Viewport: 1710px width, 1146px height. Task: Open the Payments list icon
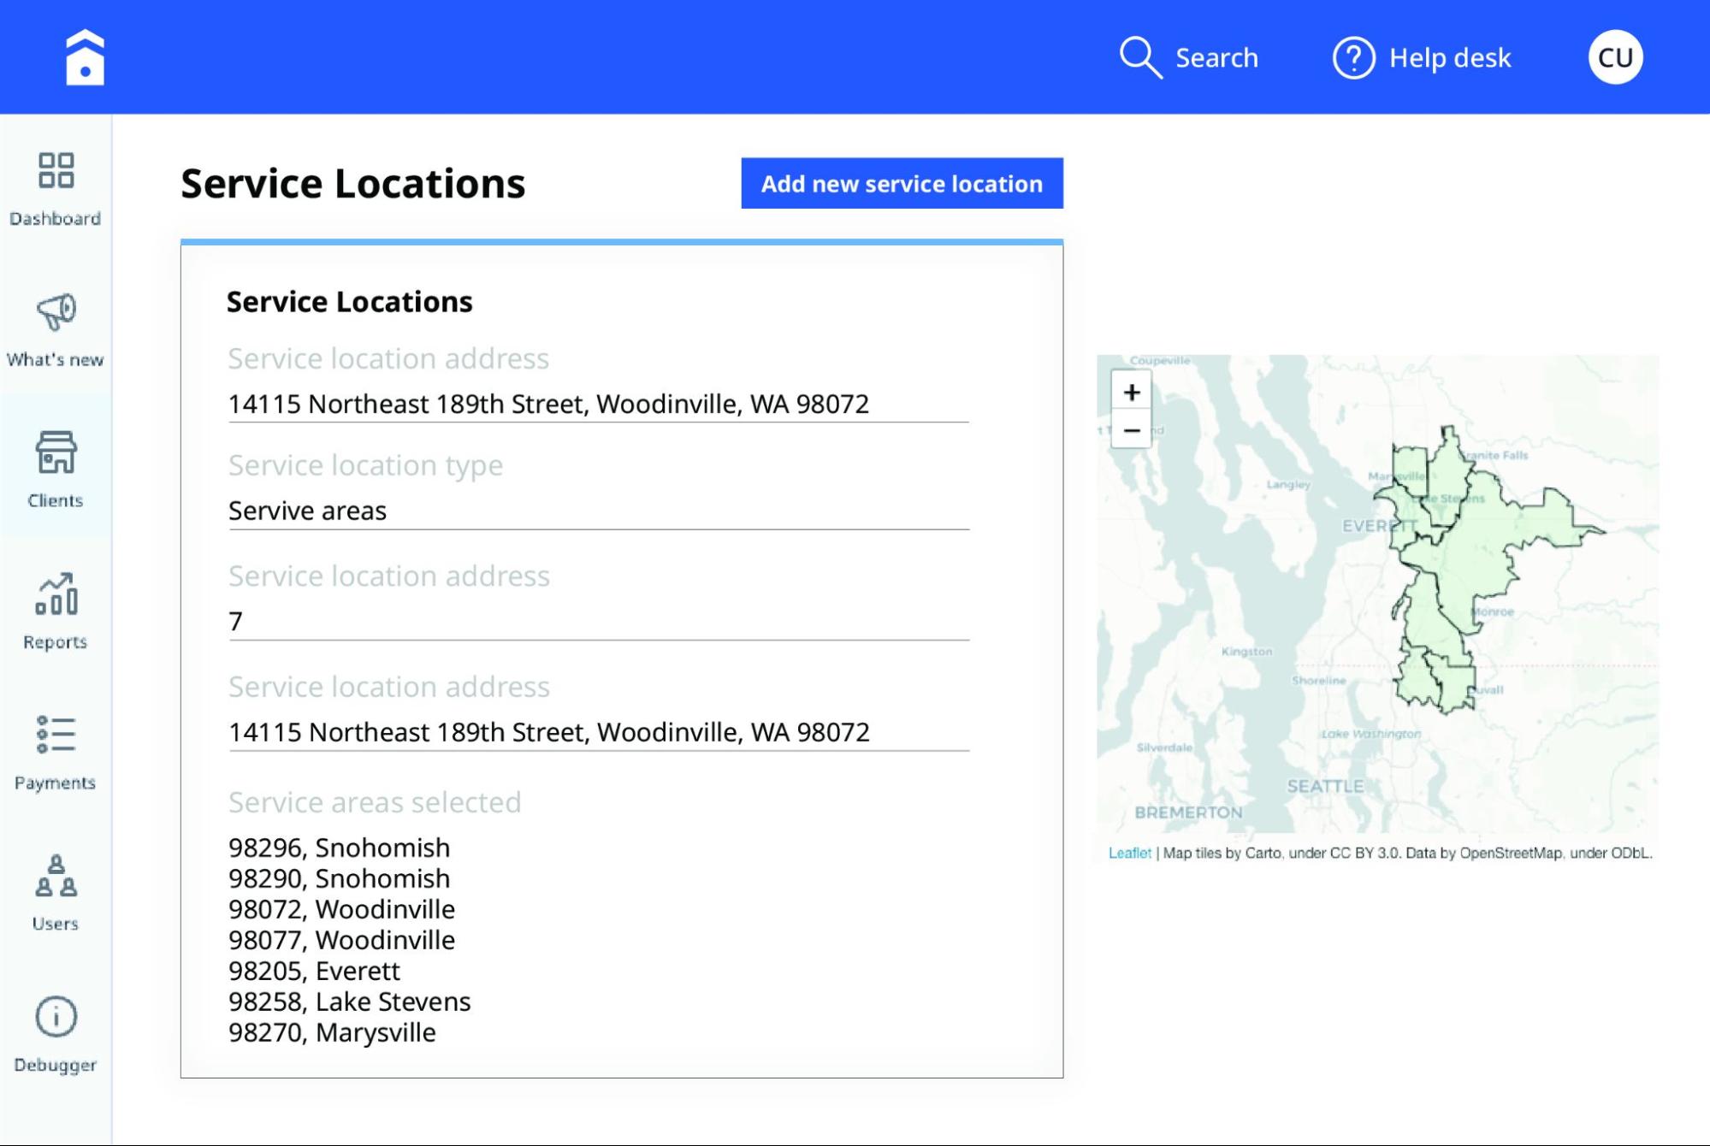coord(56,735)
